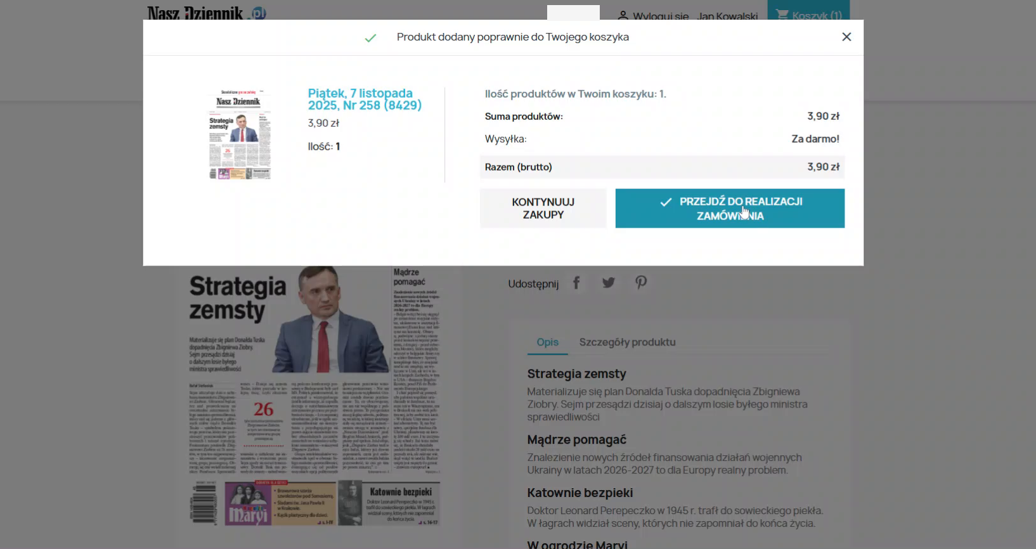This screenshot has height=549, width=1036.
Task: Share on Pinterest icon
Action: 641,283
